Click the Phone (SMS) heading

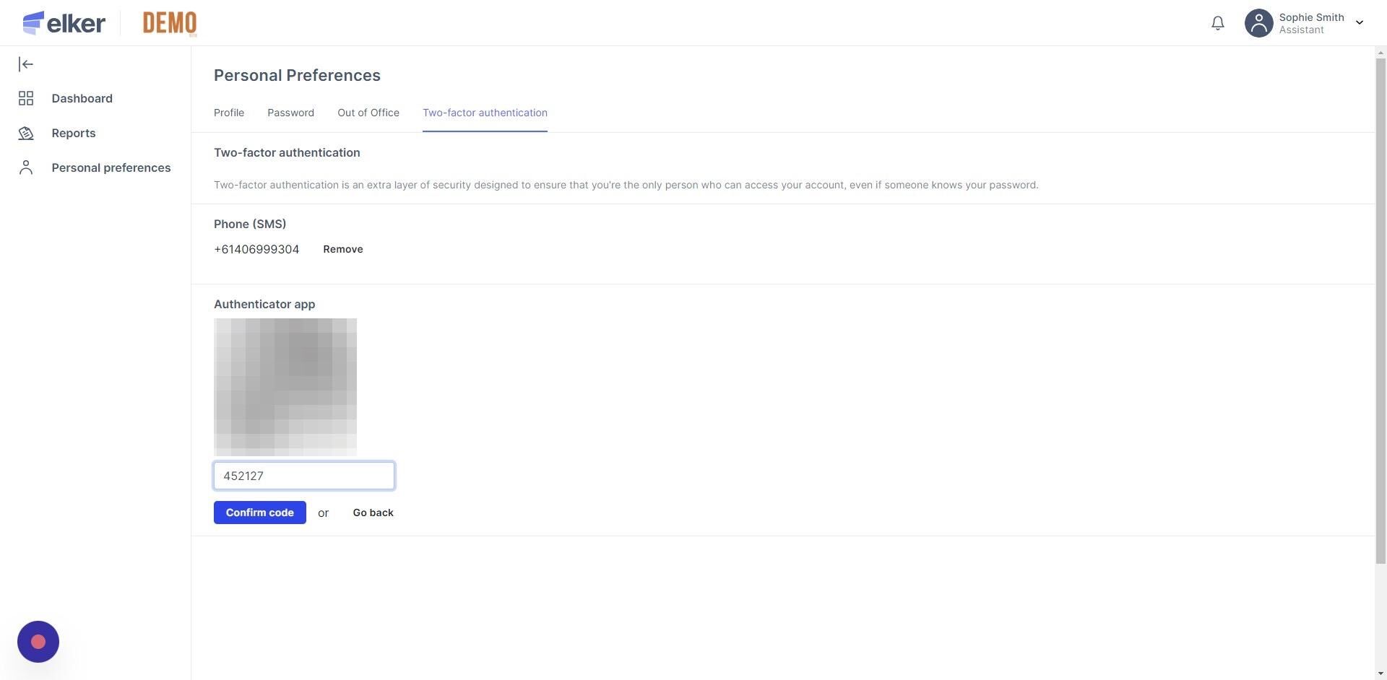click(250, 224)
